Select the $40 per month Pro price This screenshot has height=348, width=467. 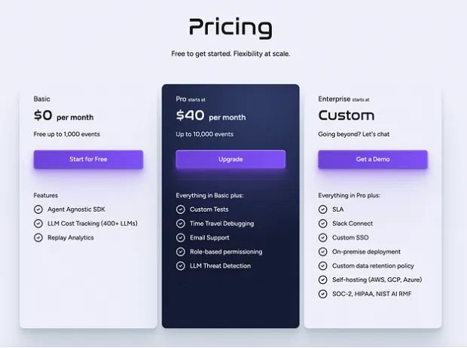point(211,115)
